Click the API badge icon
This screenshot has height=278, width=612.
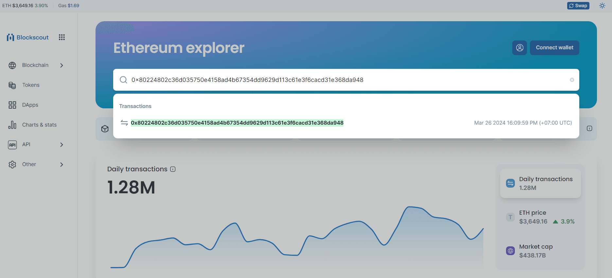click(x=12, y=145)
